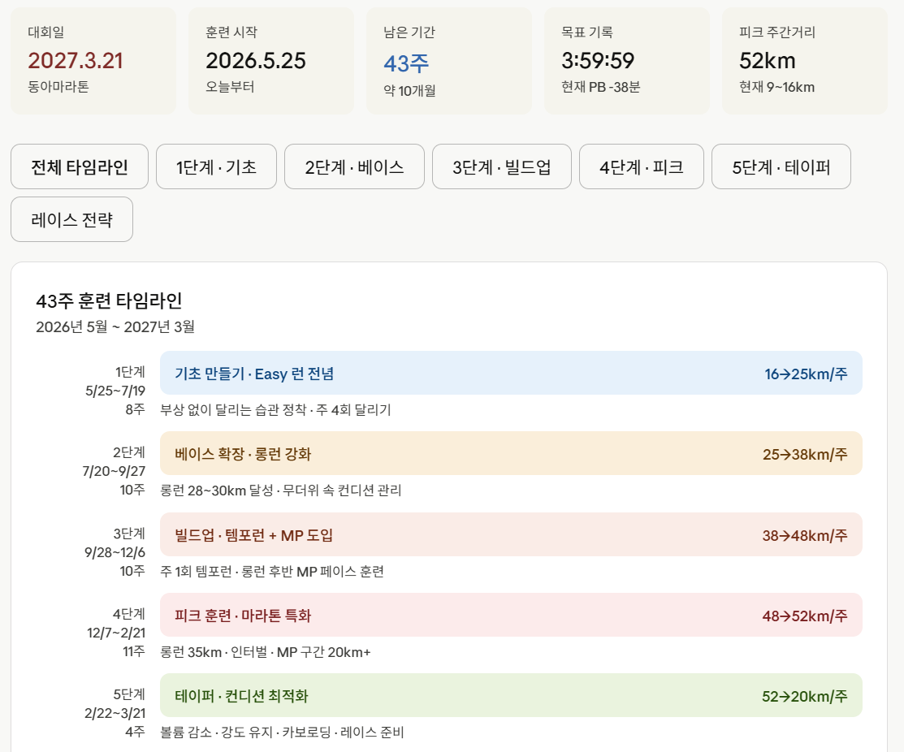
Task: Click the 43주 remaining period value
Action: pos(406,63)
